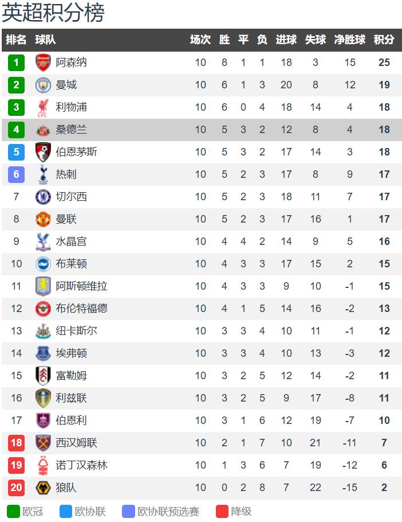The height and width of the screenshot is (522, 402).
Task: Click the blue rank 5 badge
Action: pos(16,152)
